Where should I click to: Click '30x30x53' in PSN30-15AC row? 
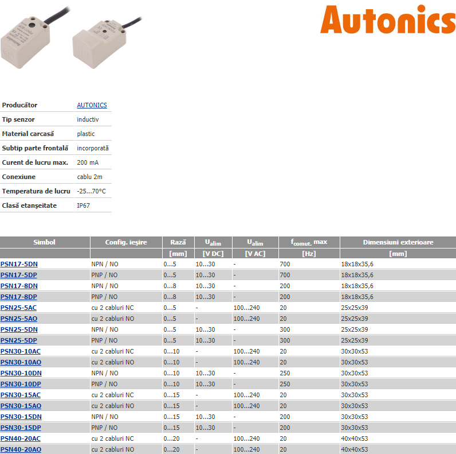(355, 395)
